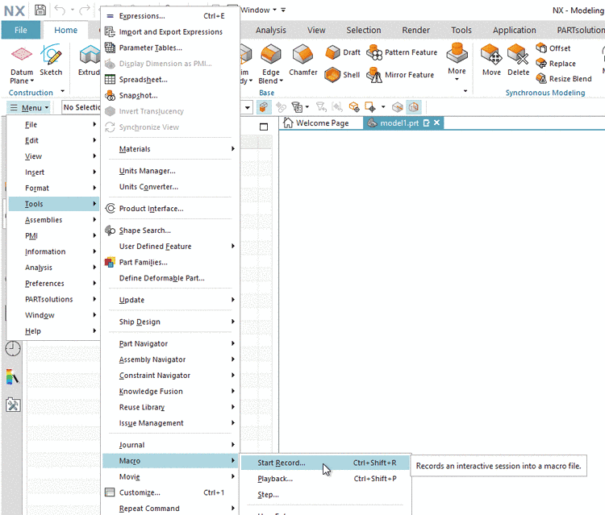Open the PMI menu item

click(53, 236)
